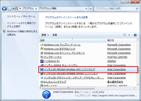Select いつもNAVI PC entry
Screen dimensions: 141x101
coord(52,61)
